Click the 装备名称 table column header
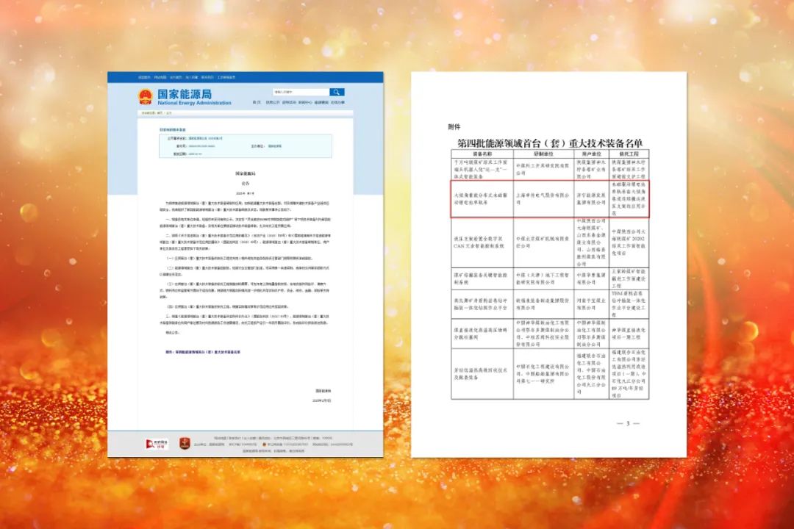Viewport: 794px width, 529px height. click(x=482, y=154)
